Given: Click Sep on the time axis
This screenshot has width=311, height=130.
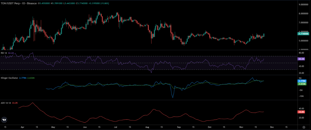Looking at the screenshot, I should 179,127.
